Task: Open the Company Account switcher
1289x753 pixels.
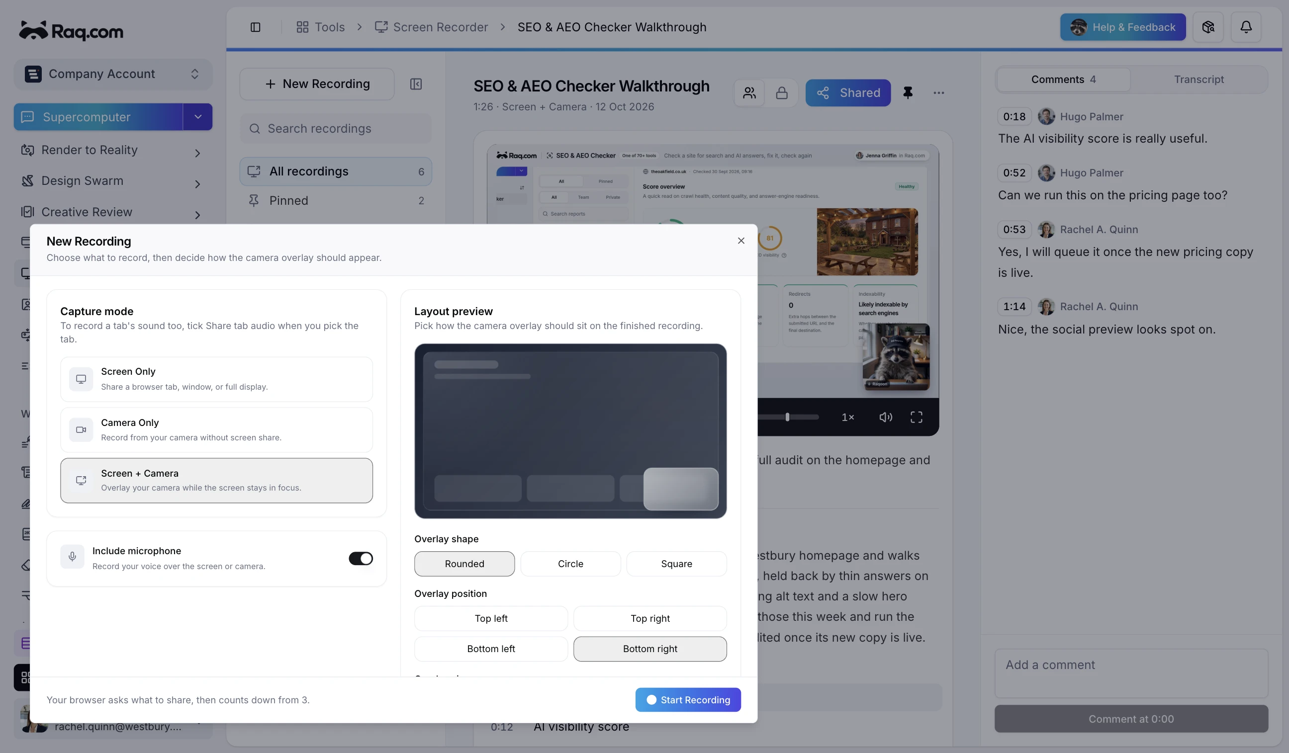Action: (113, 74)
